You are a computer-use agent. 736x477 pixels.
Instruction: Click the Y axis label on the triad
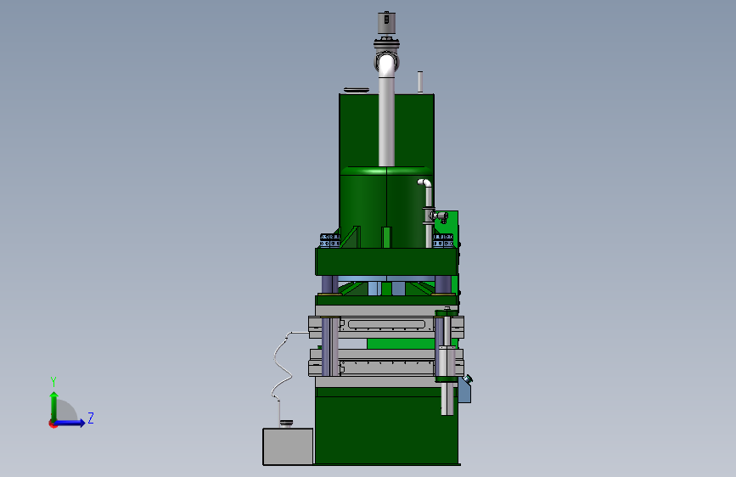click(x=53, y=381)
